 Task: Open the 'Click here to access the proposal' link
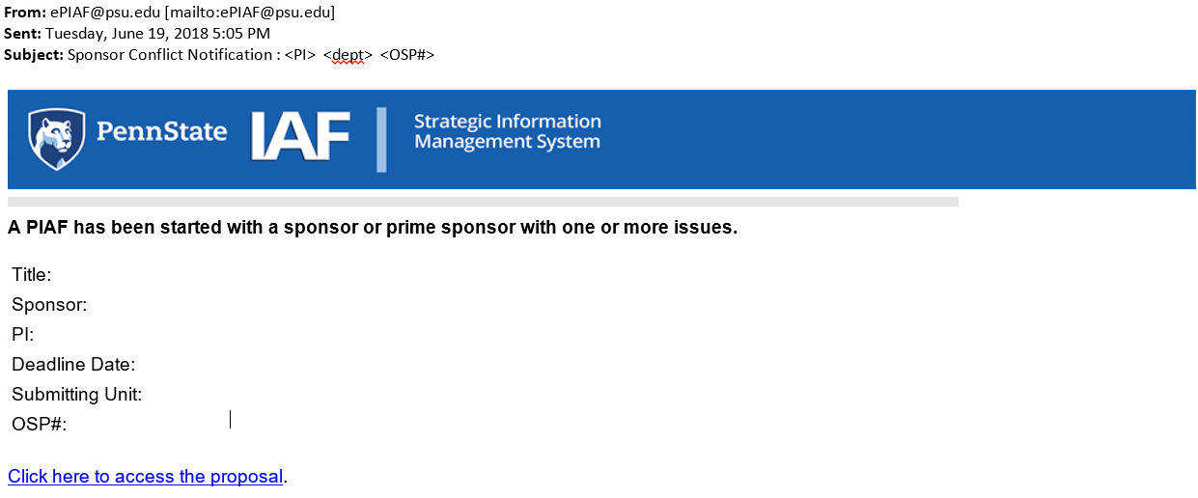pos(145,477)
